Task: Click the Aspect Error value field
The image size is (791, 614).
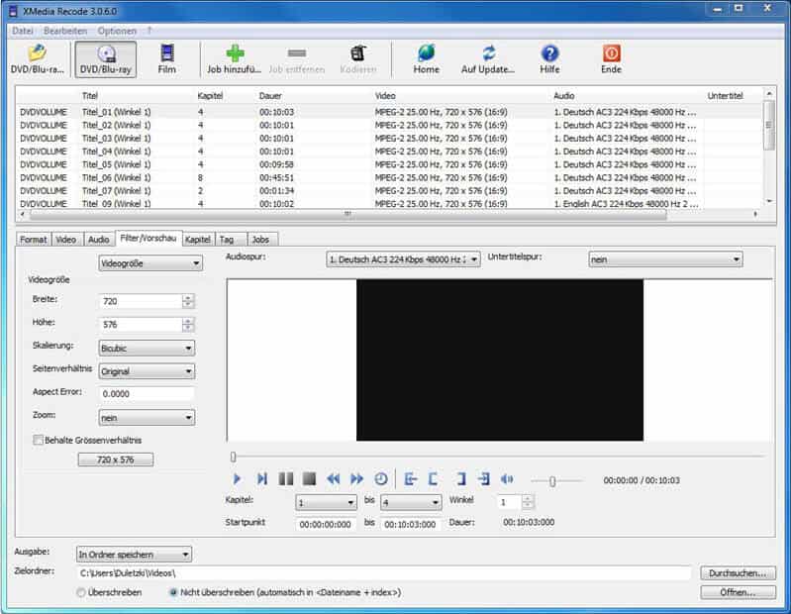Action: coord(147,393)
